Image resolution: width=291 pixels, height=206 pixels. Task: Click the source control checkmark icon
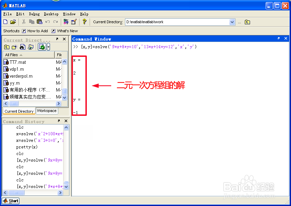click(x=42, y=47)
